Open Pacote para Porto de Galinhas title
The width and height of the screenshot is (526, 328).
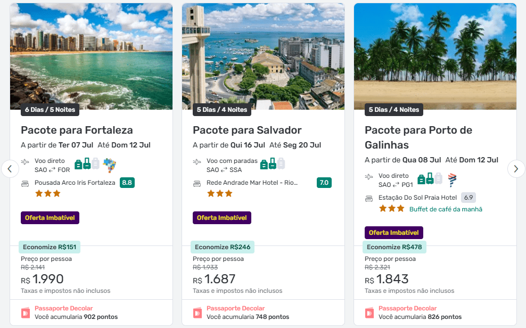418,137
